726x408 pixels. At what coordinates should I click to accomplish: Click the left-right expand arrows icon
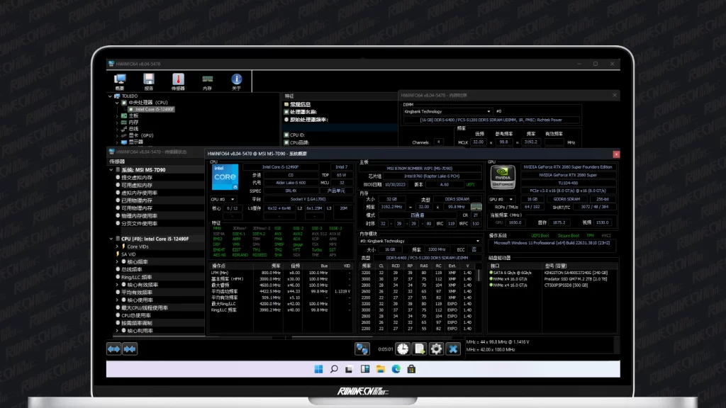point(114,348)
